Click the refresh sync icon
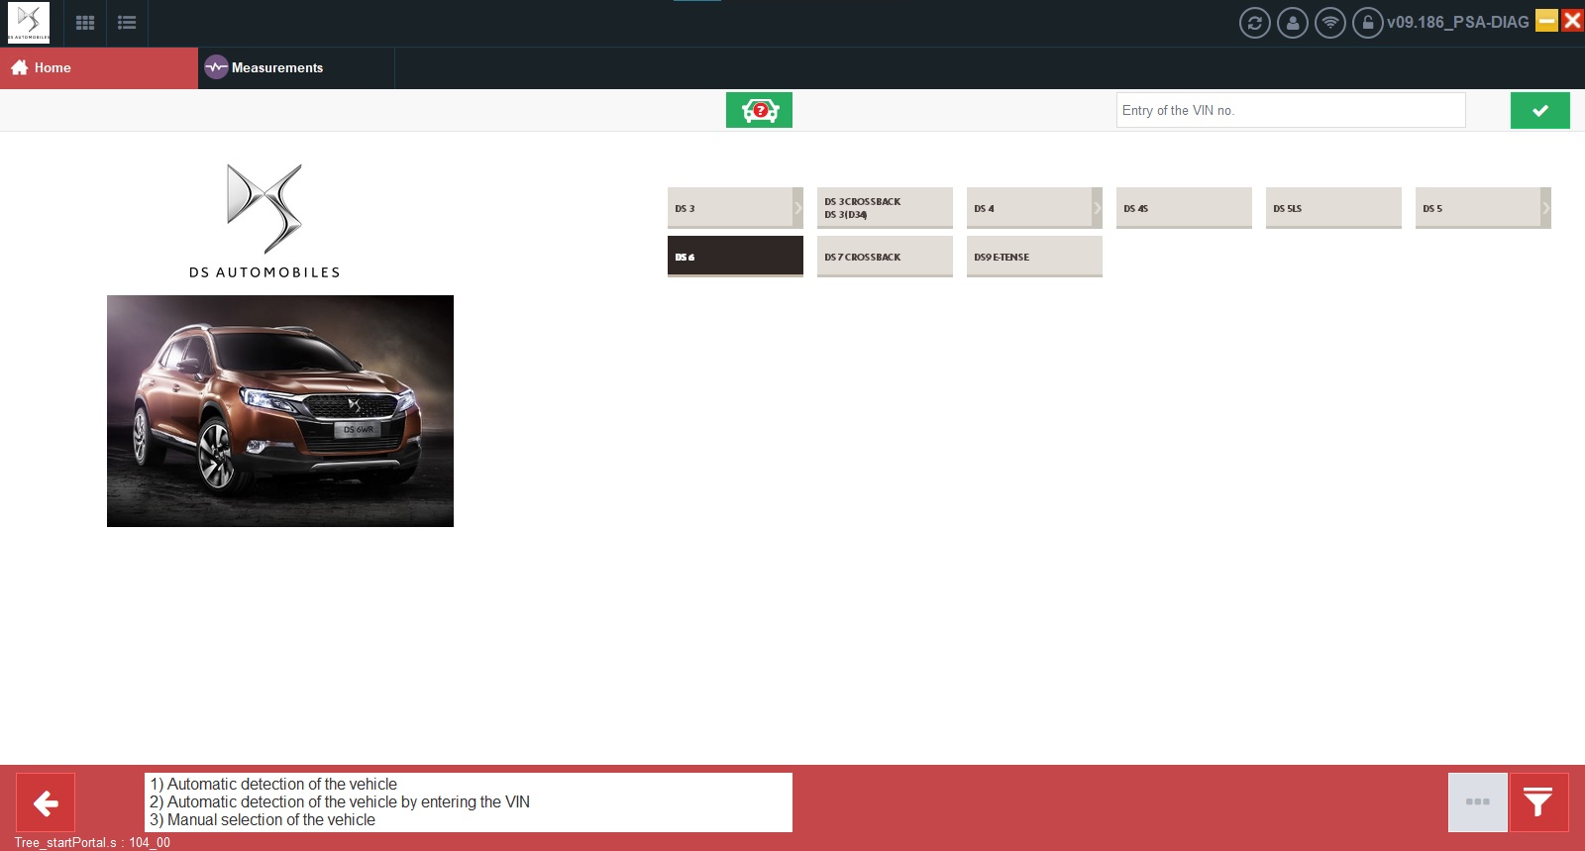 click(x=1254, y=23)
